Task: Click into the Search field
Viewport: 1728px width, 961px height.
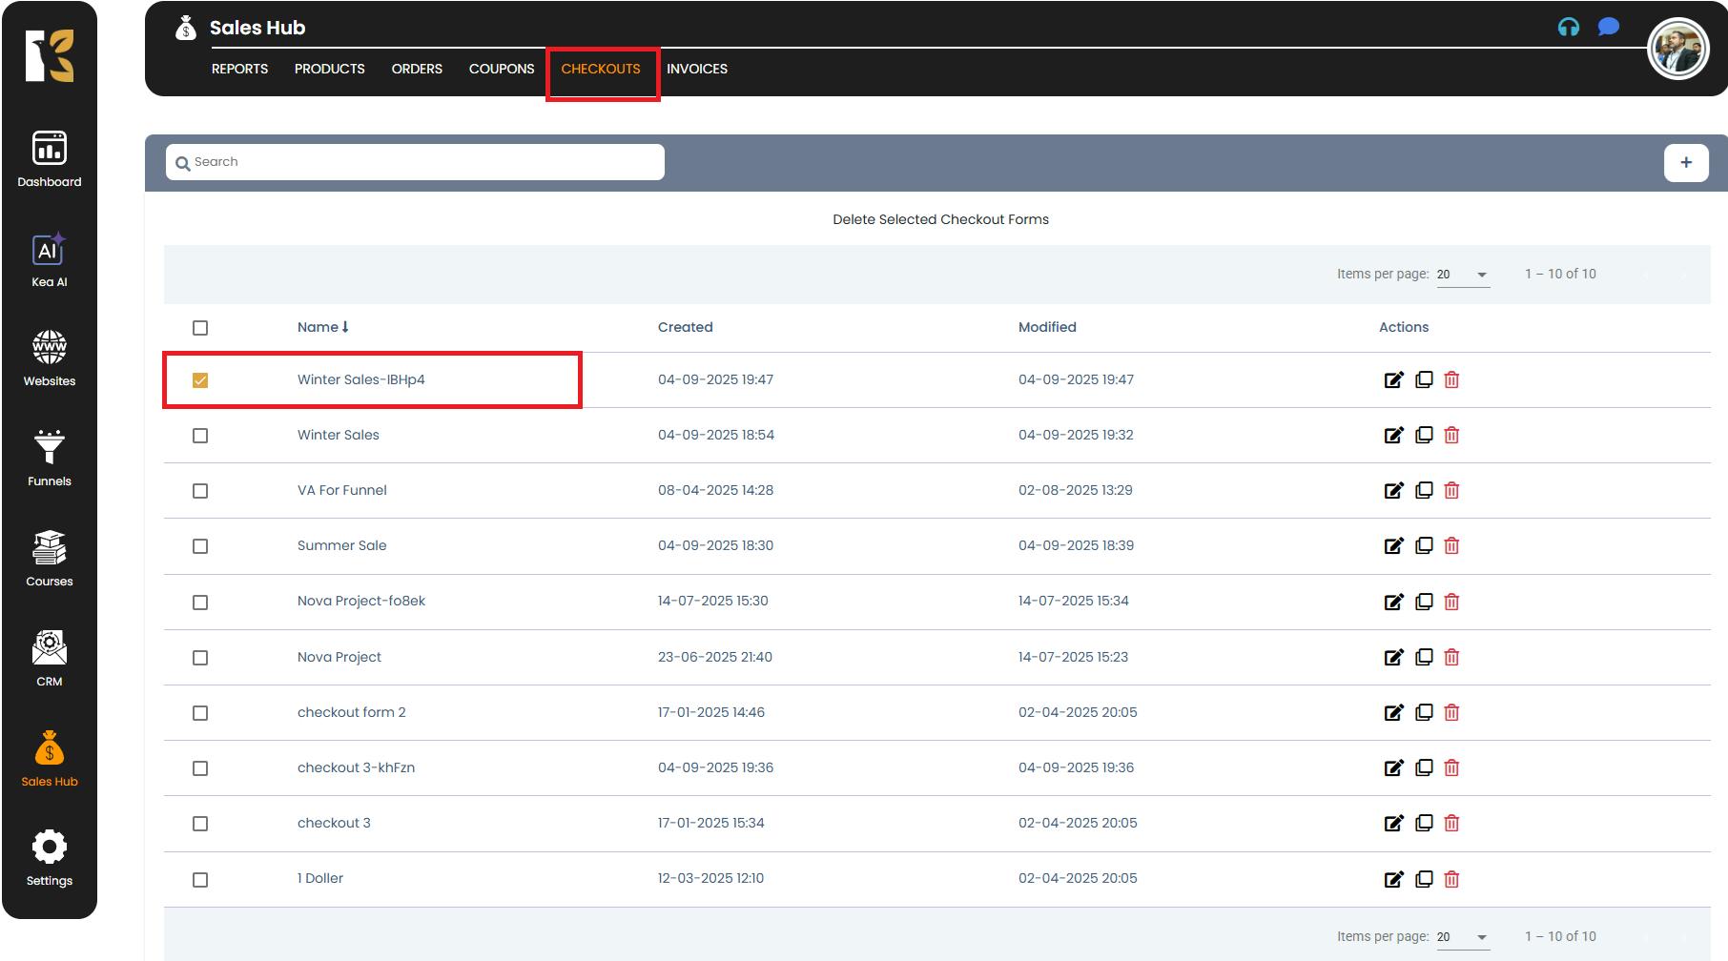Action: (420, 162)
